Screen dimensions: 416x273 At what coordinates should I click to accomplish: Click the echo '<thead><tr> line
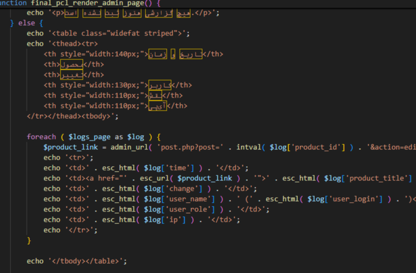[x=62, y=44]
